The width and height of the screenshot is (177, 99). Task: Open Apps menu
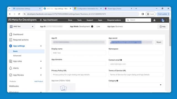pyautogui.click(x=100, y=20)
